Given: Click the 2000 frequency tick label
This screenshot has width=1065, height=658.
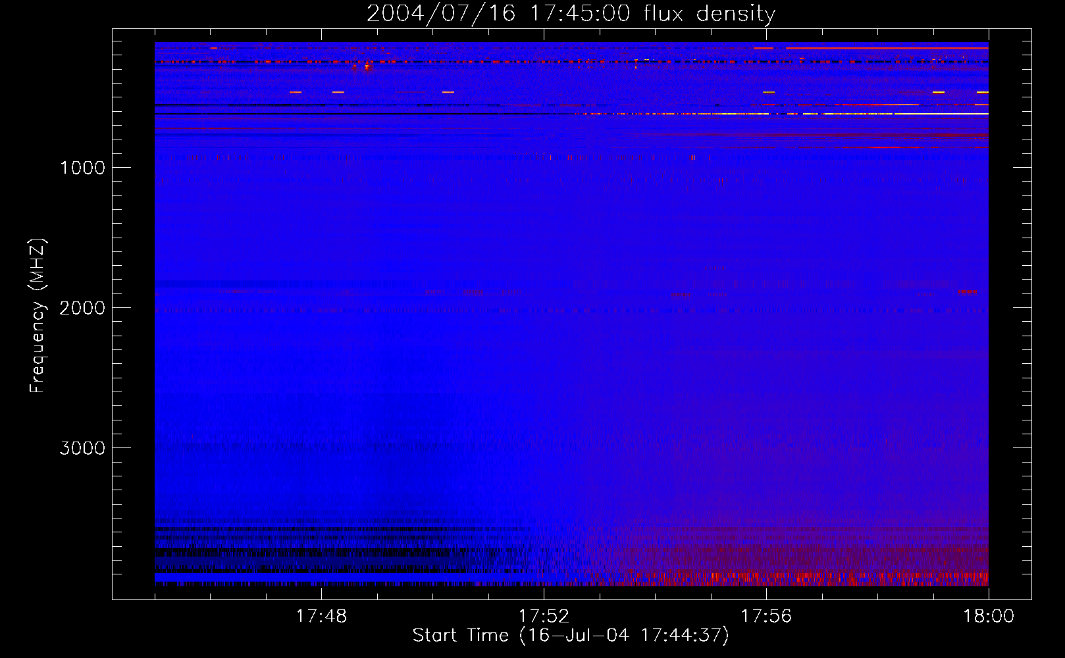Looking at the screenshot, I should 82,308.
